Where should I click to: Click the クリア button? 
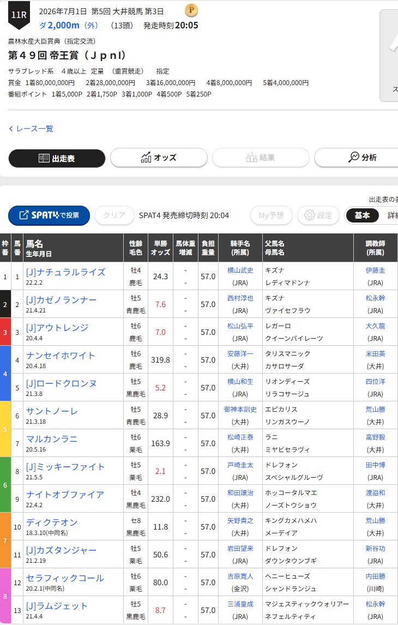pyautogui.click(x=114, y=215)
